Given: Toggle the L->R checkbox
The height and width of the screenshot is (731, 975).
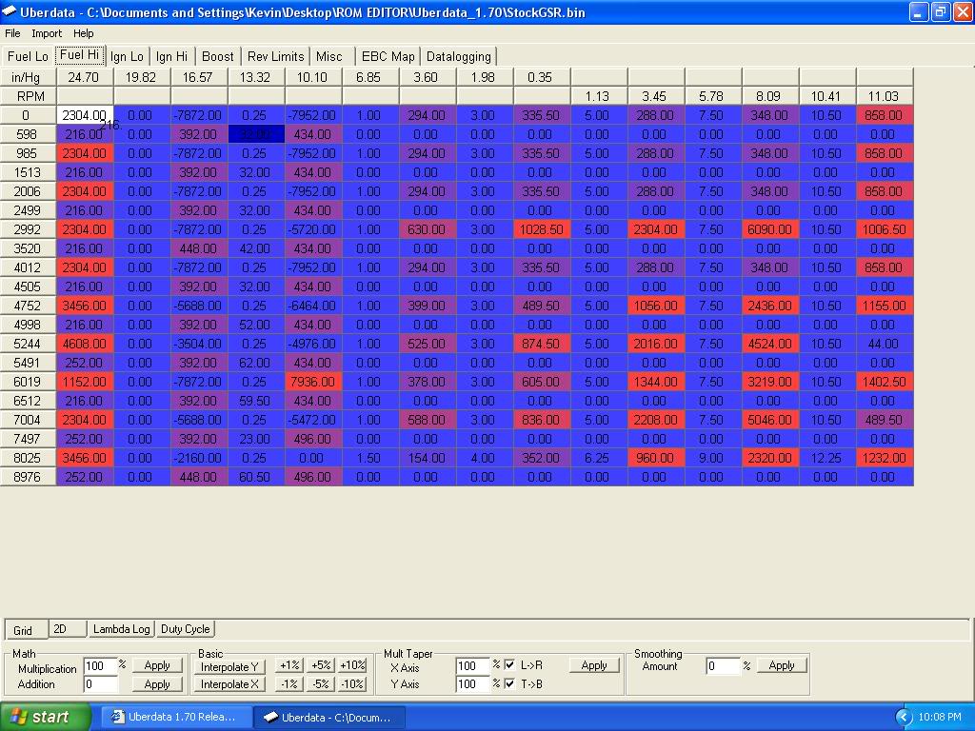Looking at the screenshot, I should [509, 665].
